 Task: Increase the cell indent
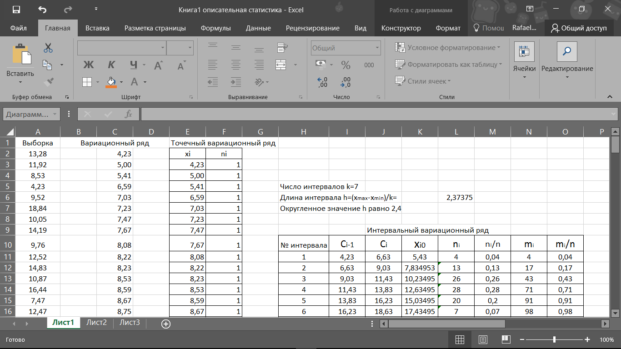235,82
